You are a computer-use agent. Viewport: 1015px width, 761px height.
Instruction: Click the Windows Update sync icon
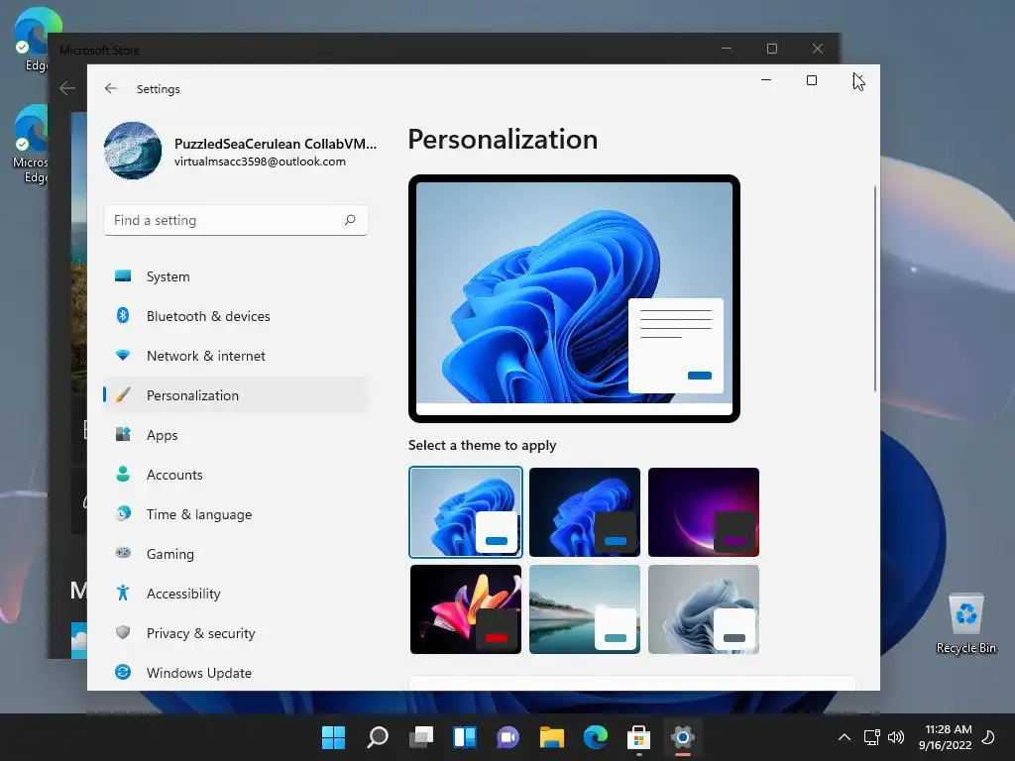[122, 673]
